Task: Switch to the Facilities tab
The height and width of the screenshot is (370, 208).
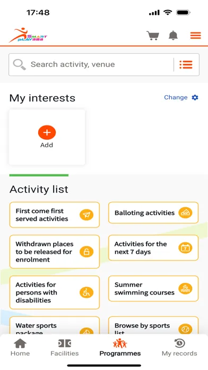Action: pyautogui.click(x=65, y=347)
